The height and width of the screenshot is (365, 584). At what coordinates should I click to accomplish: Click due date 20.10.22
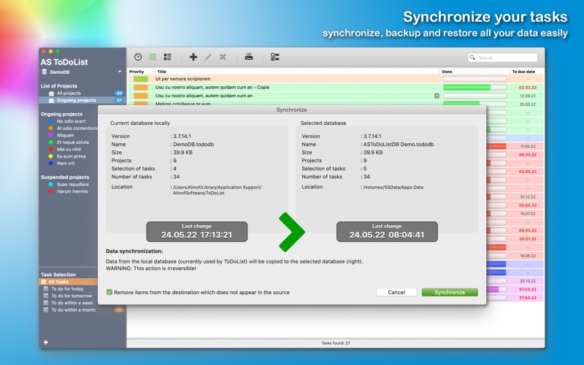(x=527, y=281)
